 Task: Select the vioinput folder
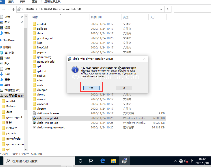(x=42, y=90)
